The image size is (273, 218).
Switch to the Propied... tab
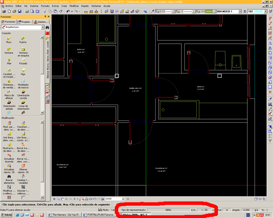point(25,22)
